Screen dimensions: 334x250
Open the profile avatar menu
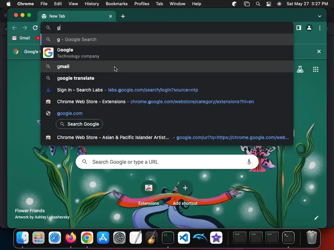(x=309, y=28)
